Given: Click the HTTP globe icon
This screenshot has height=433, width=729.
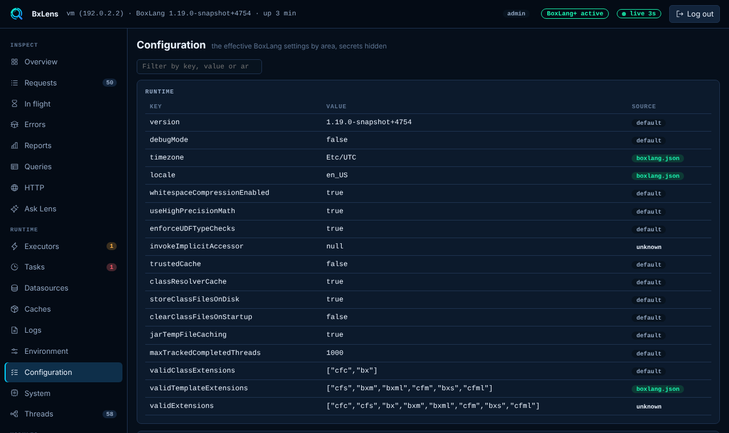Looking at the screenshot, I should pyautogui.click(x=14, y=187).
